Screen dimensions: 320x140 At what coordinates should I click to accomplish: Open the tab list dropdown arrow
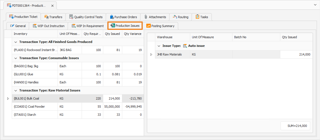[315, 5]
